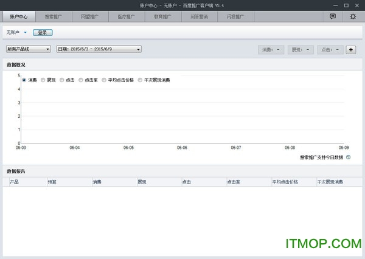Click the 预算 column header
This screenshot has height=259, width=365.
[52, 182]
